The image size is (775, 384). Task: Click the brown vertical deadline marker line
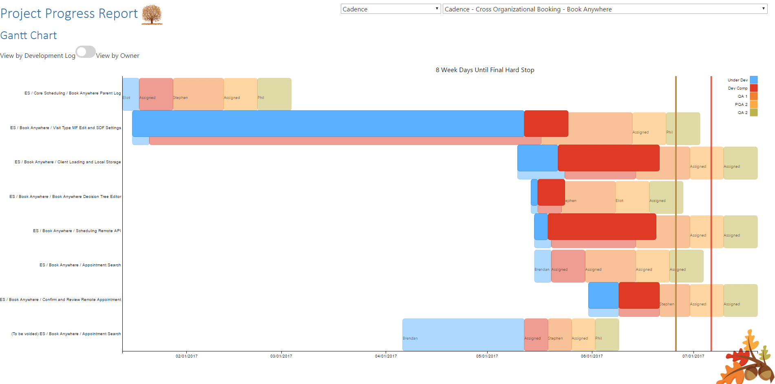pos(676,213)
